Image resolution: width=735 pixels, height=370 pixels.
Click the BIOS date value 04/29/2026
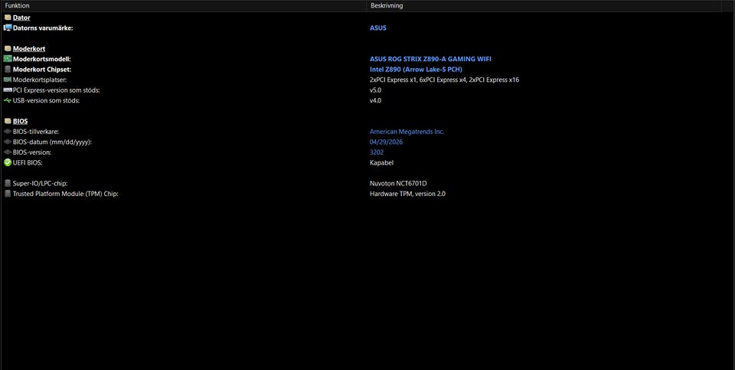[x=386, y=142]
